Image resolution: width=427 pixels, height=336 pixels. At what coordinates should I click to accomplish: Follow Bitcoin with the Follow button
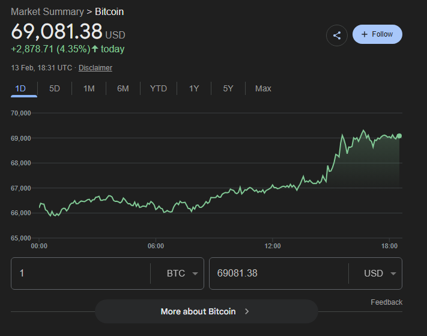377,34
